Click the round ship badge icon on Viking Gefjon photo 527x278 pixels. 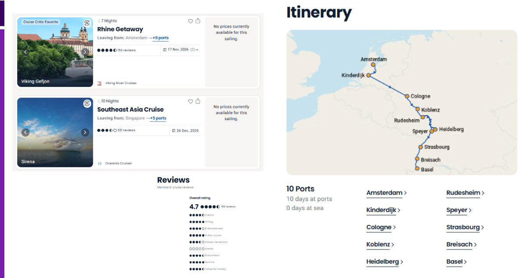point(87,23)
